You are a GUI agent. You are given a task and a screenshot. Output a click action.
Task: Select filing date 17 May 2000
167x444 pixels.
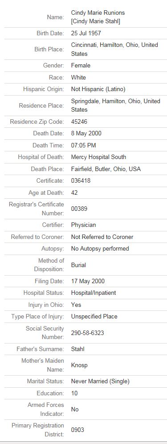tap(88, 281)
